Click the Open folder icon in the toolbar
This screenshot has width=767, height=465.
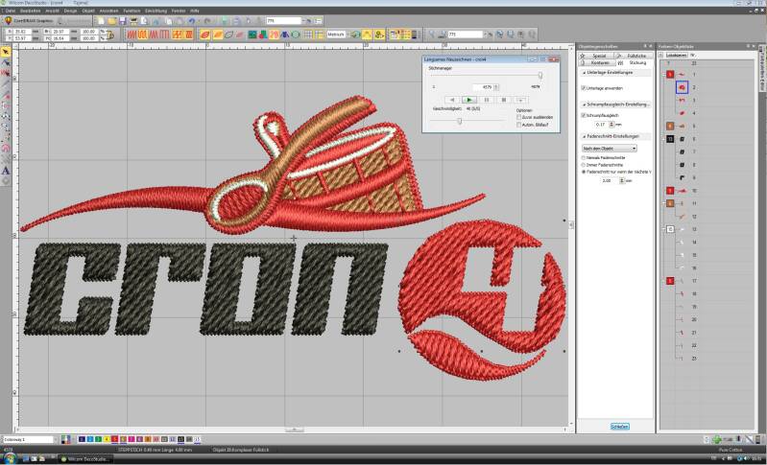(112, 20)
